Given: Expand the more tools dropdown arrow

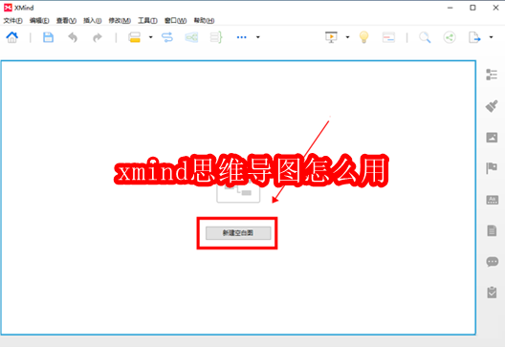Looking at the screenshot, I should [258, 37].
